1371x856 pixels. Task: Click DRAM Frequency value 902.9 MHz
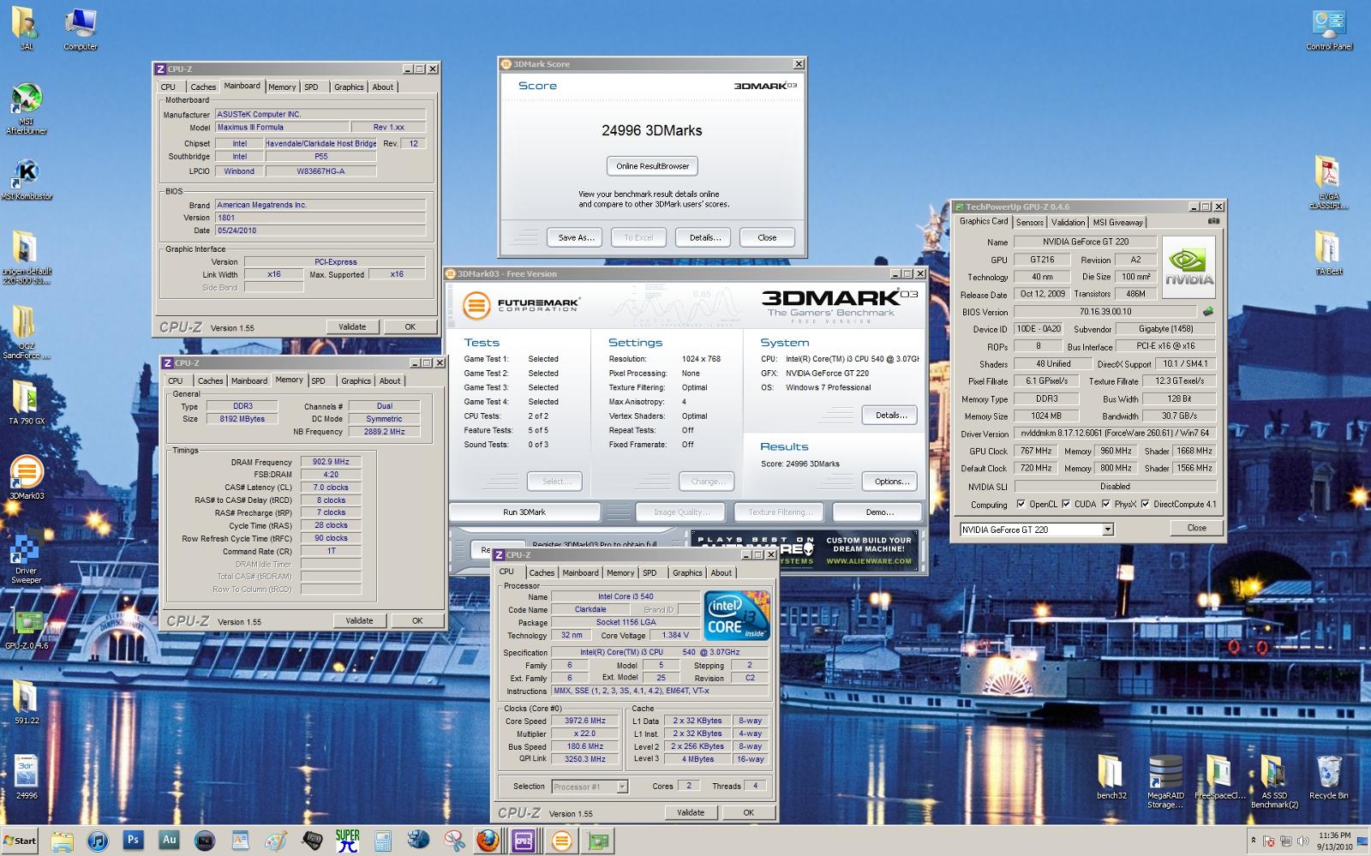[x=330, y=462]
